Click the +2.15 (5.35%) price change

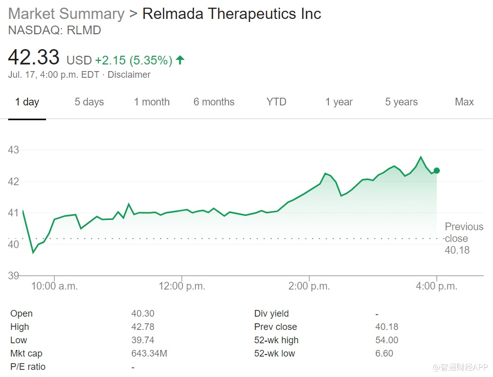[x=133, y=60]
